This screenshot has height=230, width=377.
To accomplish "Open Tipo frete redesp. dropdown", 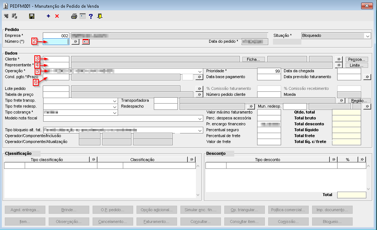I will click(x=115, y=107).
